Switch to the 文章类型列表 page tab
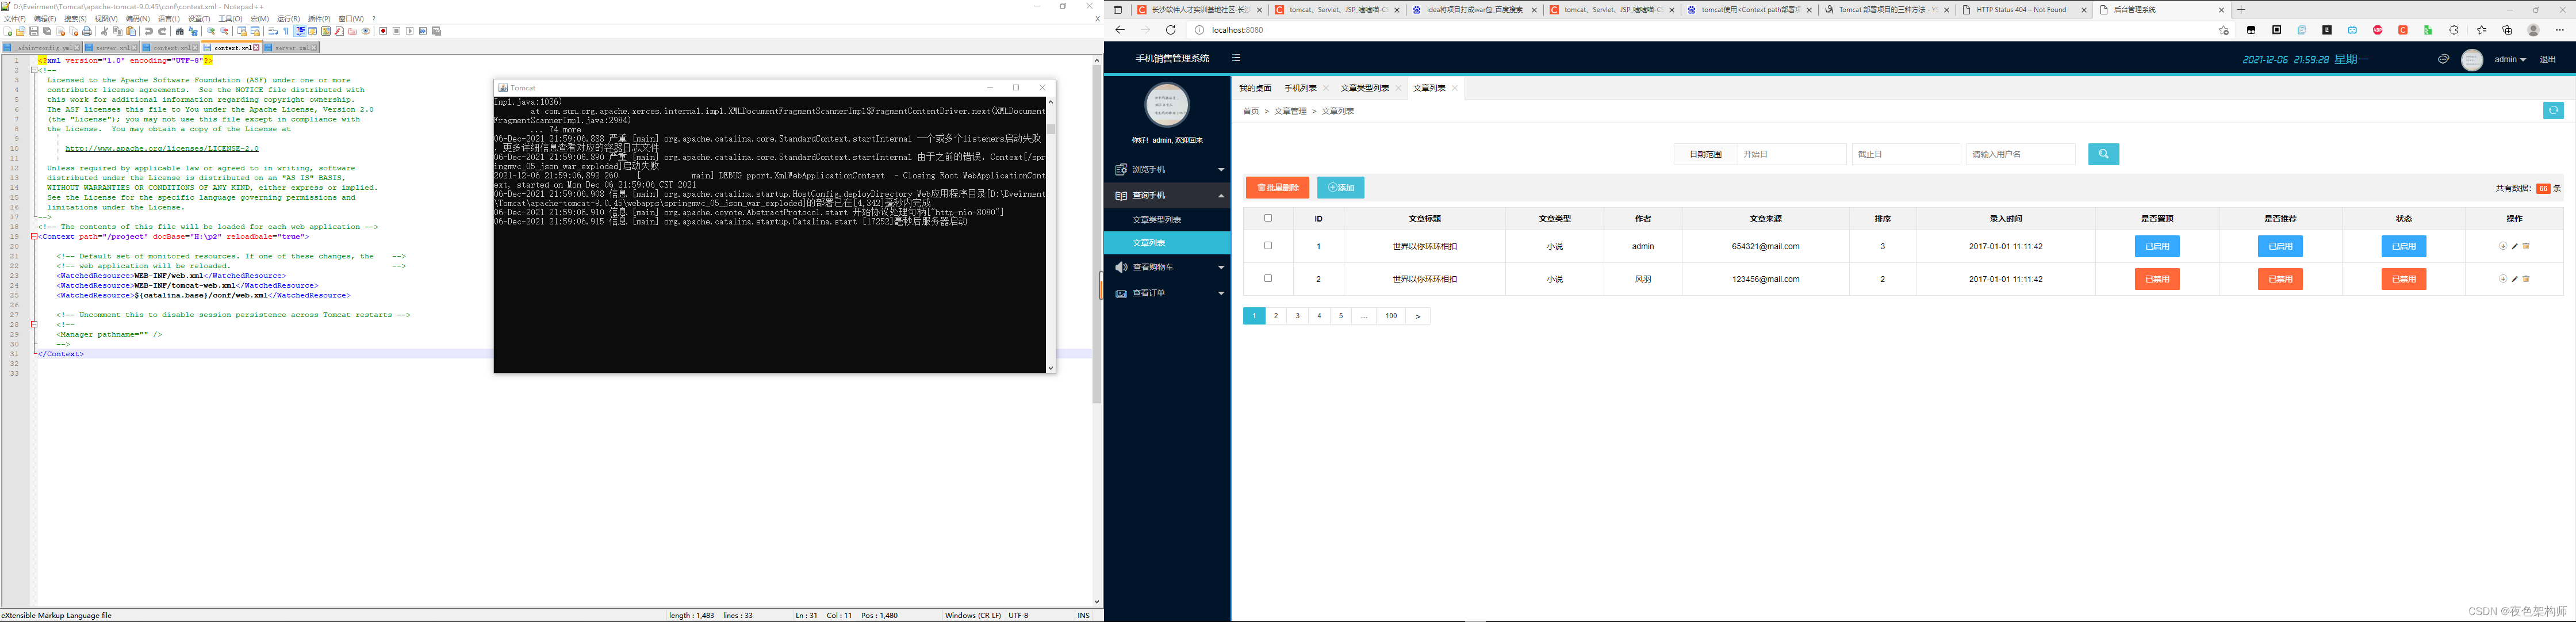Viewport: 2576px width, 622px height. 1364,89
